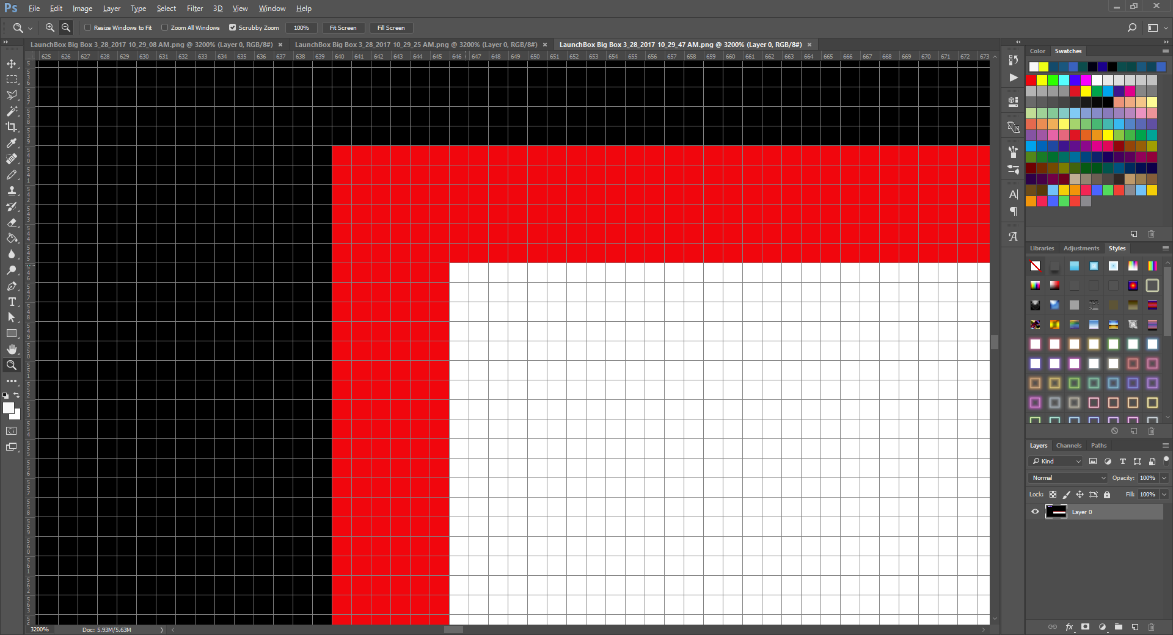Click the Fill Screen button
The image size is (1173, 635).
tap(391, 27)
